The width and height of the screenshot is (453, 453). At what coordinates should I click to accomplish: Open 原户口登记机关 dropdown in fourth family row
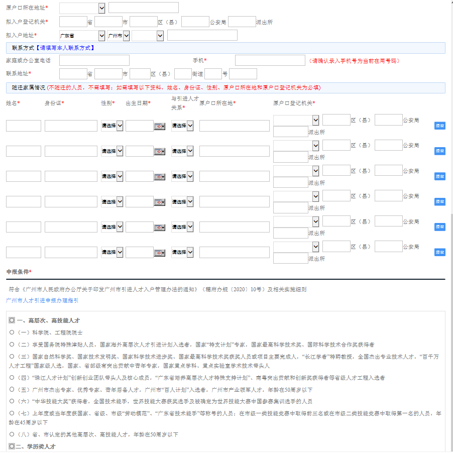296,196
